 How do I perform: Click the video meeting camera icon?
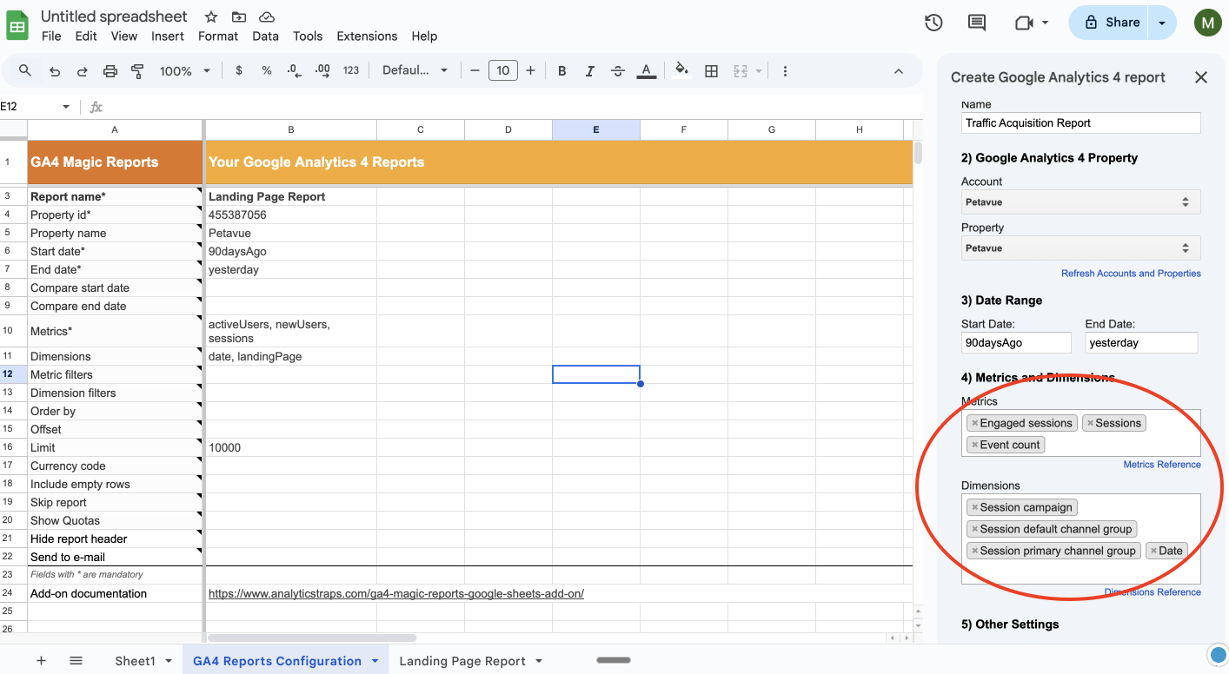1024,23
